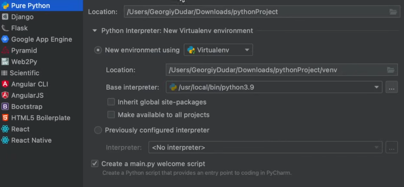
Task: Click the Angular CLI icon
Action: tap(5, 84)
